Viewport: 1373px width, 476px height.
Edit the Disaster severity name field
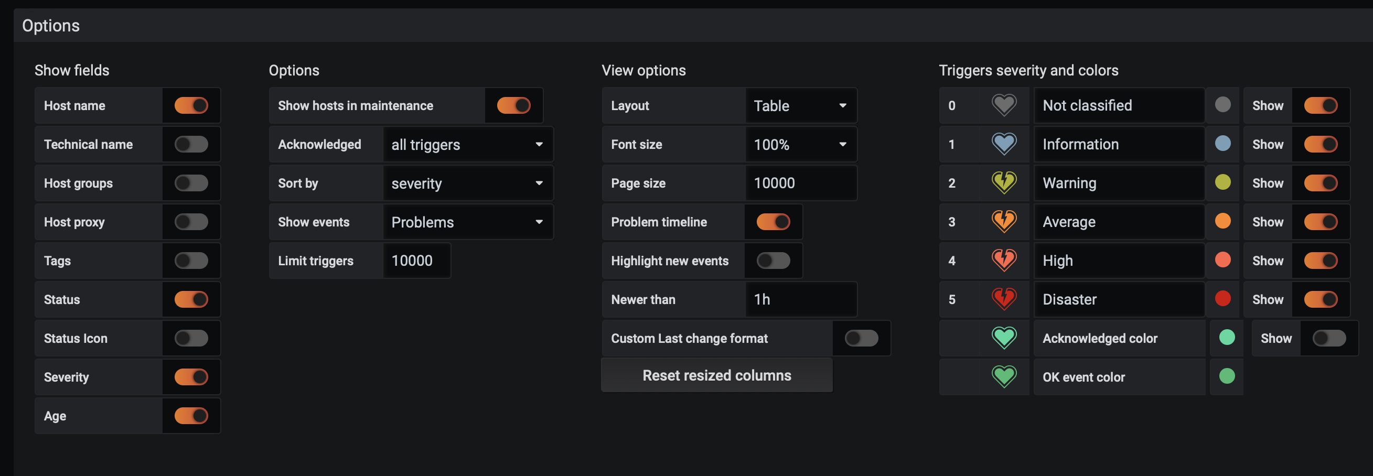[x=1119, y=299]
